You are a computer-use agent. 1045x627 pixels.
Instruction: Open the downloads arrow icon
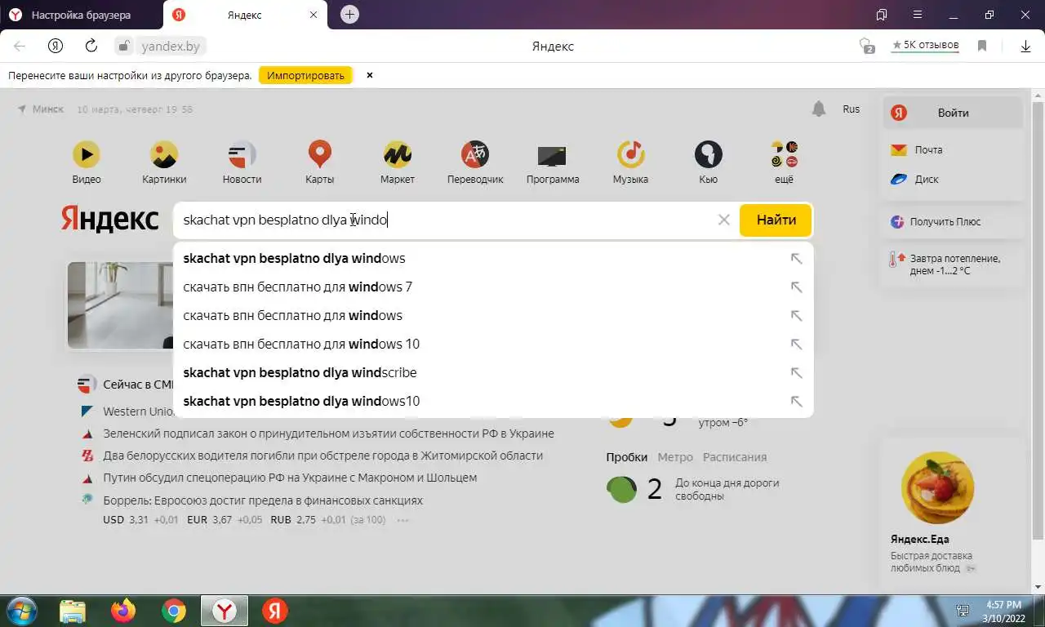click(x=1026, y=47)
